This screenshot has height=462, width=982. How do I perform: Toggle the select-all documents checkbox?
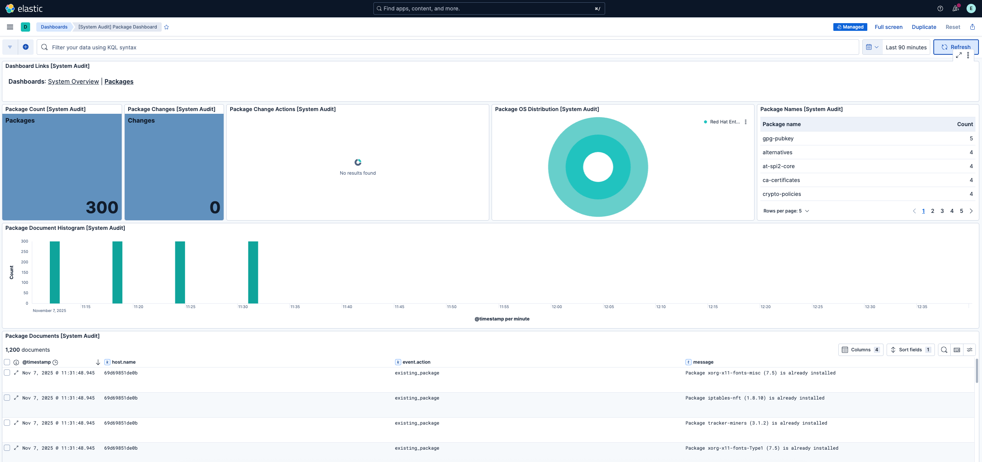click(7, 362)
